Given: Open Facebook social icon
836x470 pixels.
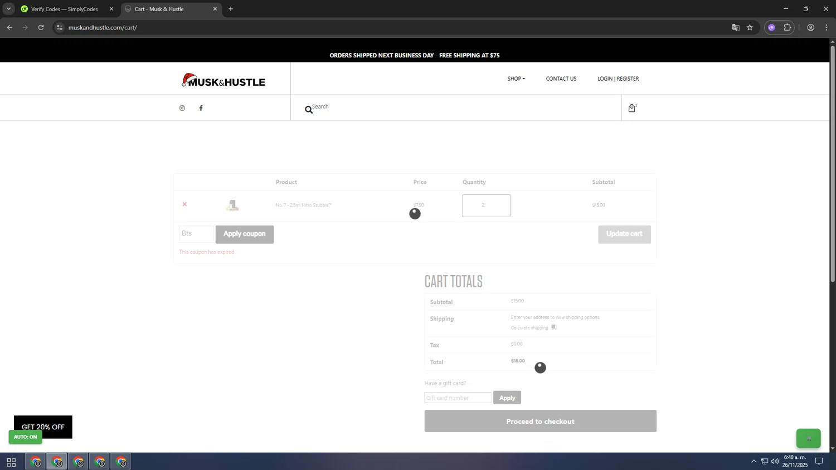Looking at the screenshot, I should click(201, 108).
